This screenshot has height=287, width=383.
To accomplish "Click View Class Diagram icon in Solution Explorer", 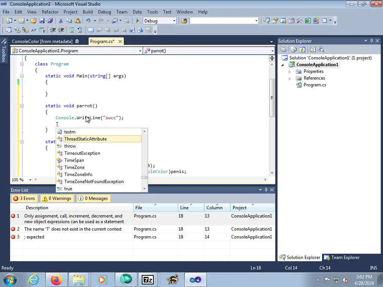I will [321, 50].
